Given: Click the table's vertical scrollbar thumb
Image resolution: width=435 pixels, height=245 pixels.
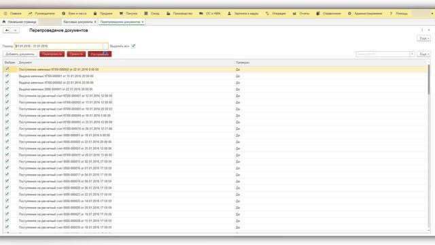Looking at the screenshot, I should 429,79.
